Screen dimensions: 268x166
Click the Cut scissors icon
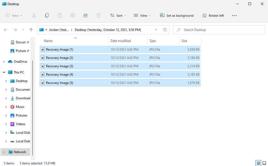point(34,15)
